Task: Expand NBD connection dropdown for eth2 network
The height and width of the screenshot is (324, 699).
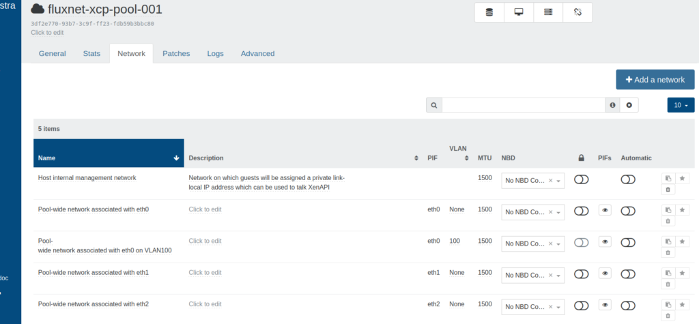Action: pos(559,306)
